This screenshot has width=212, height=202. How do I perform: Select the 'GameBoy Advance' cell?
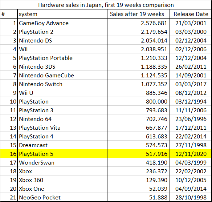pos(44,23)
